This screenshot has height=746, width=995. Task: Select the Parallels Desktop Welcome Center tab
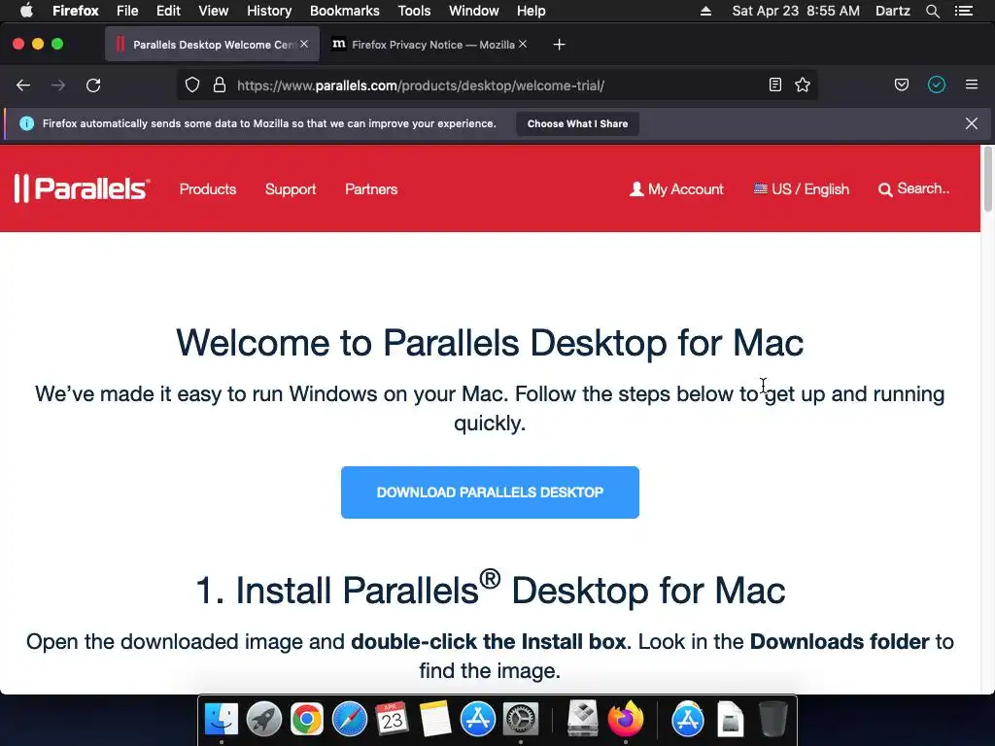[x=212, y=45]
